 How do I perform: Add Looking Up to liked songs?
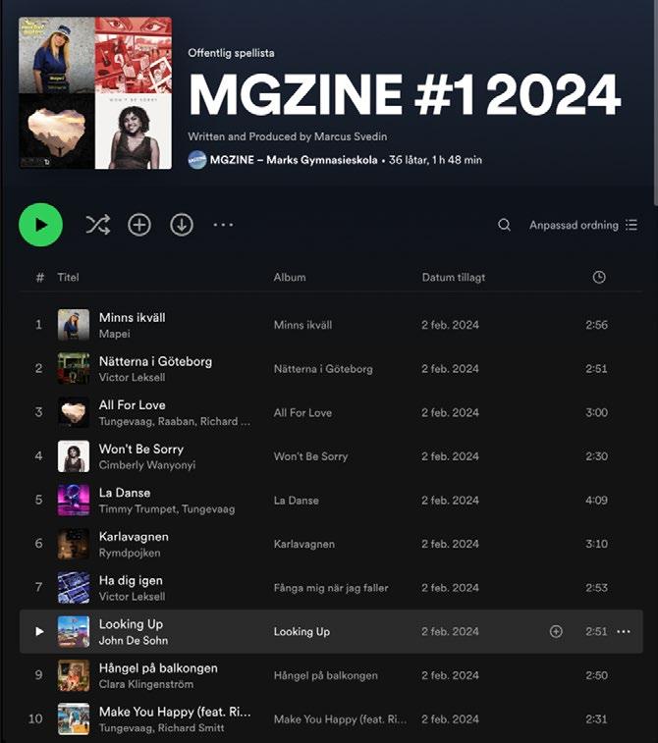tap(556, 631)
